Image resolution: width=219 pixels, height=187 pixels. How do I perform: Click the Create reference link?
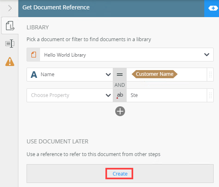(120, 174)
